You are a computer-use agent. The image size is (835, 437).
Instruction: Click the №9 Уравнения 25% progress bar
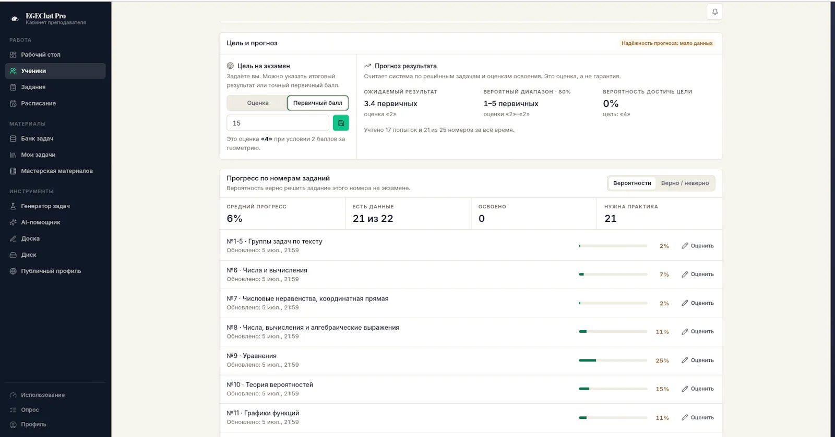pos(613,360)
